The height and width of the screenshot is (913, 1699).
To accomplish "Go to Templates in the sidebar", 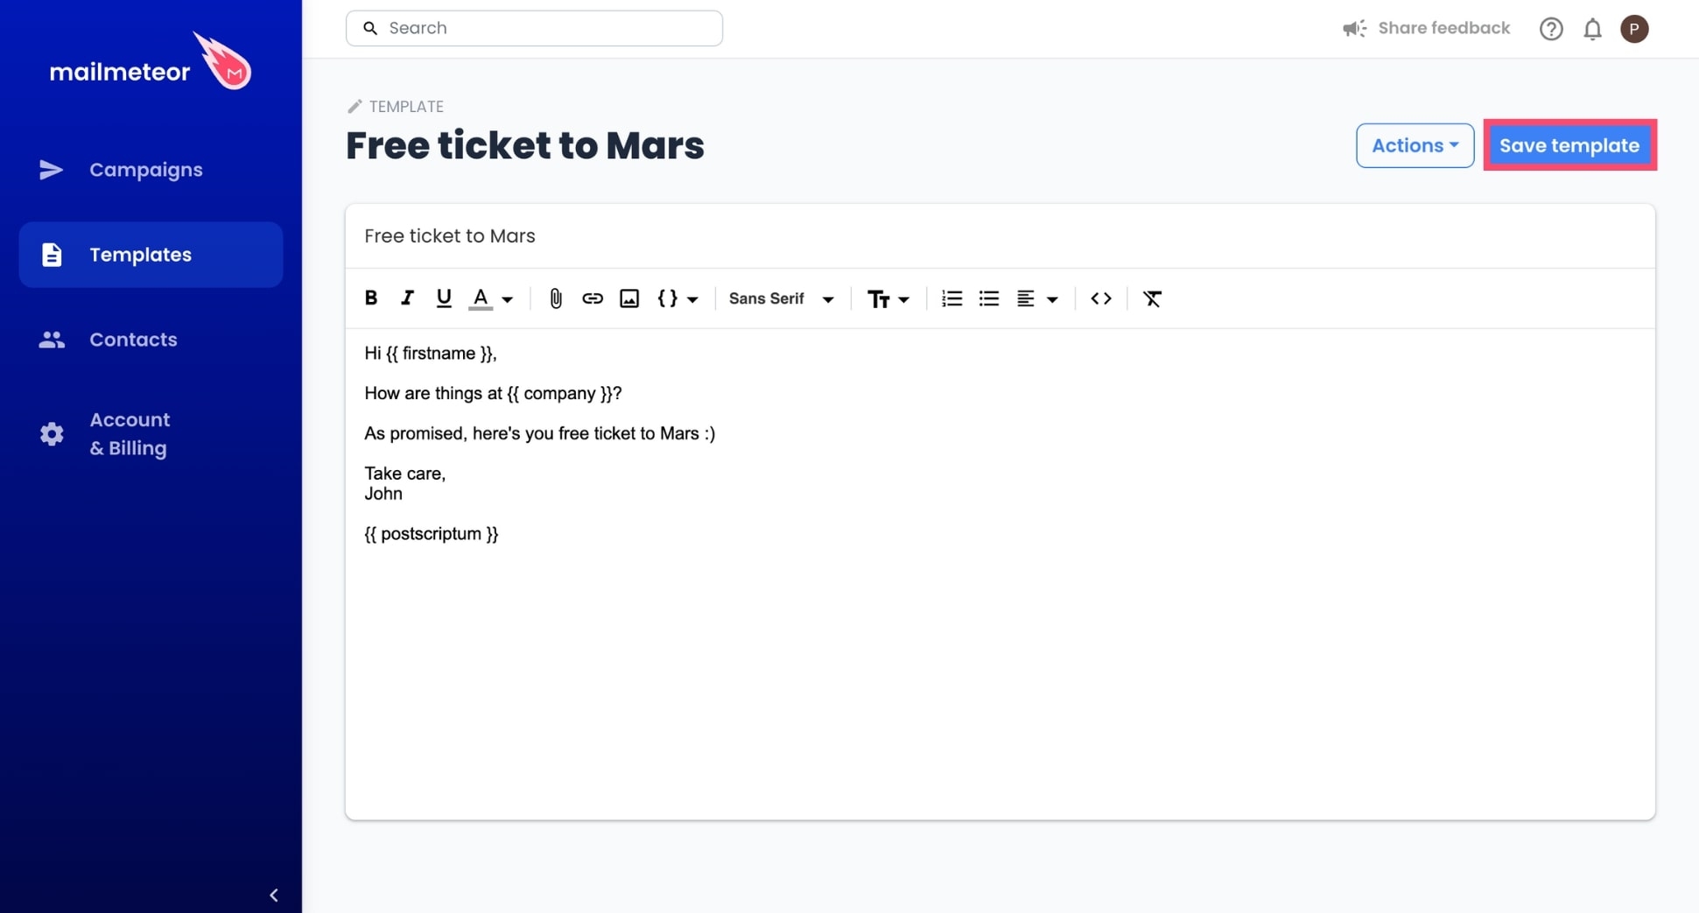I will (151, 255).
